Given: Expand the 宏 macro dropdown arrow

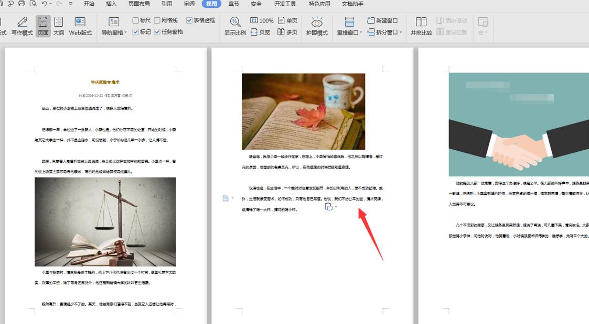Looking at the screenshot, I should tap(486, 32).
